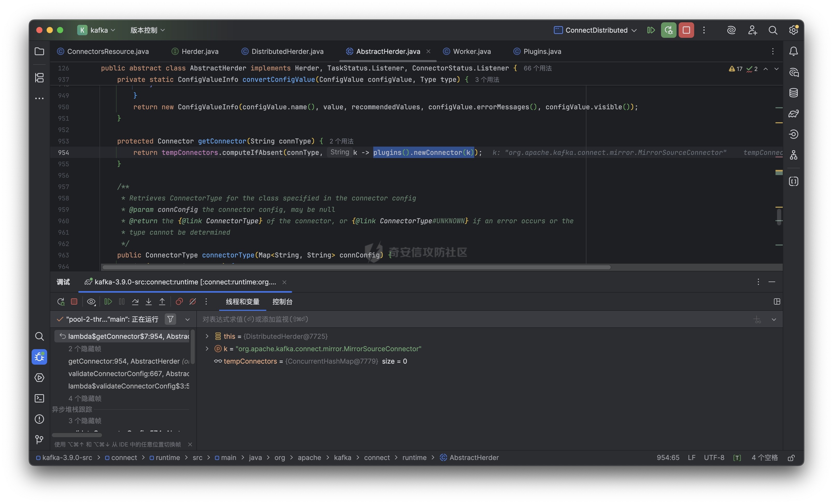Screen dimensions: 833x504
Task: Open the Database tool window icon
Action: 793,93
